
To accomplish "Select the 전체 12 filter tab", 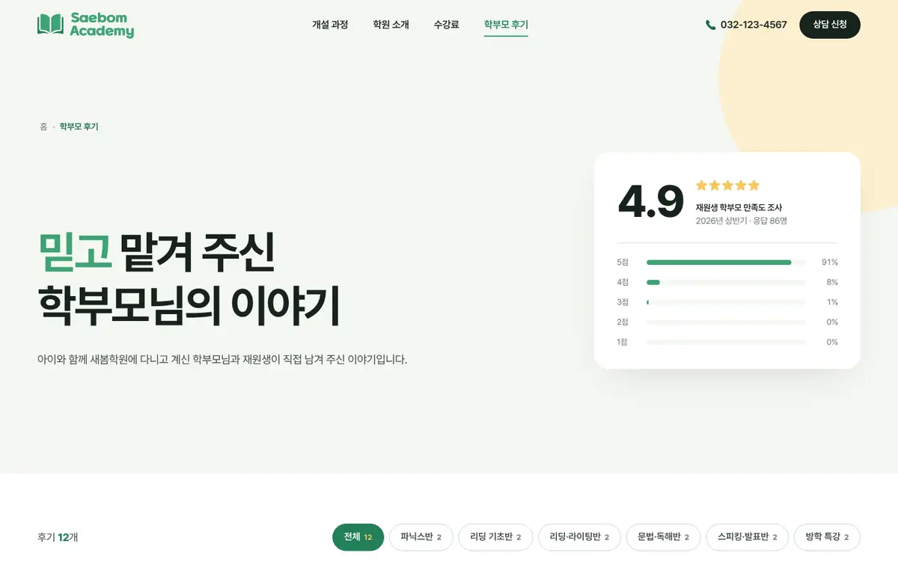I will pos(358,537).
